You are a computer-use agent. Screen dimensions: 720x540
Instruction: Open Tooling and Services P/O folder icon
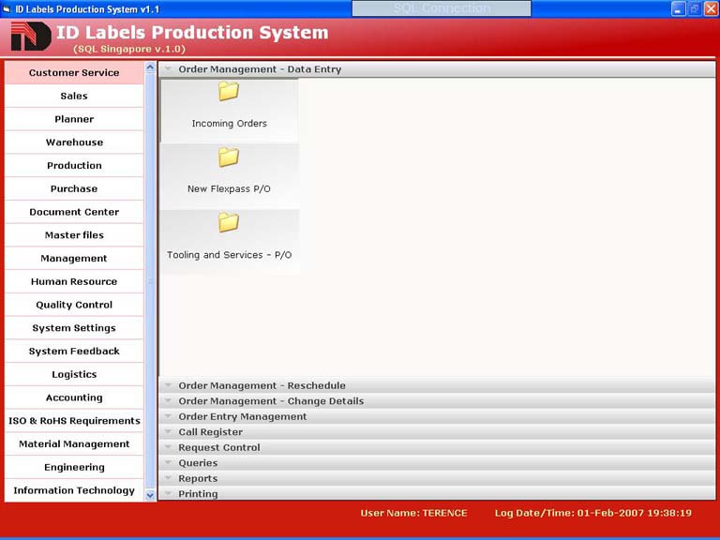[229, 223]
